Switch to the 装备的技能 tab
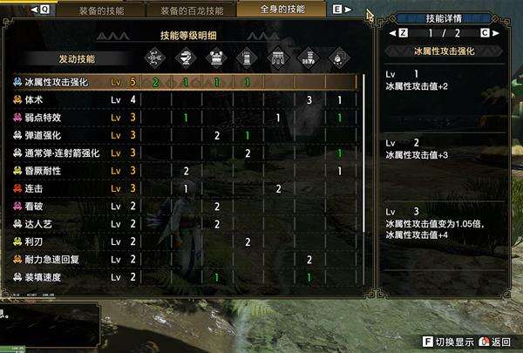523x353 pixels. click(x=101, y=10)
